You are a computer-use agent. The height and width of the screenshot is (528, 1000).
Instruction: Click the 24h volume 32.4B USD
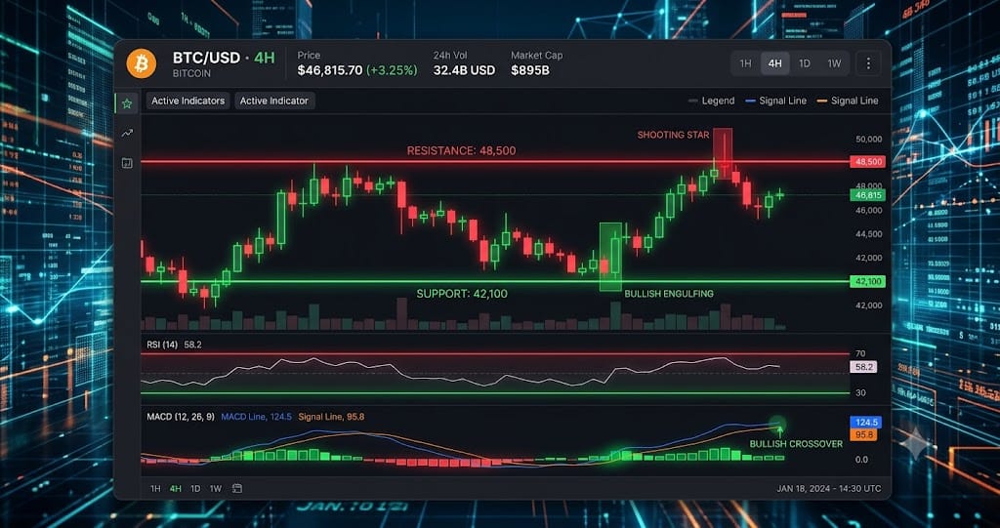point(464,70)
